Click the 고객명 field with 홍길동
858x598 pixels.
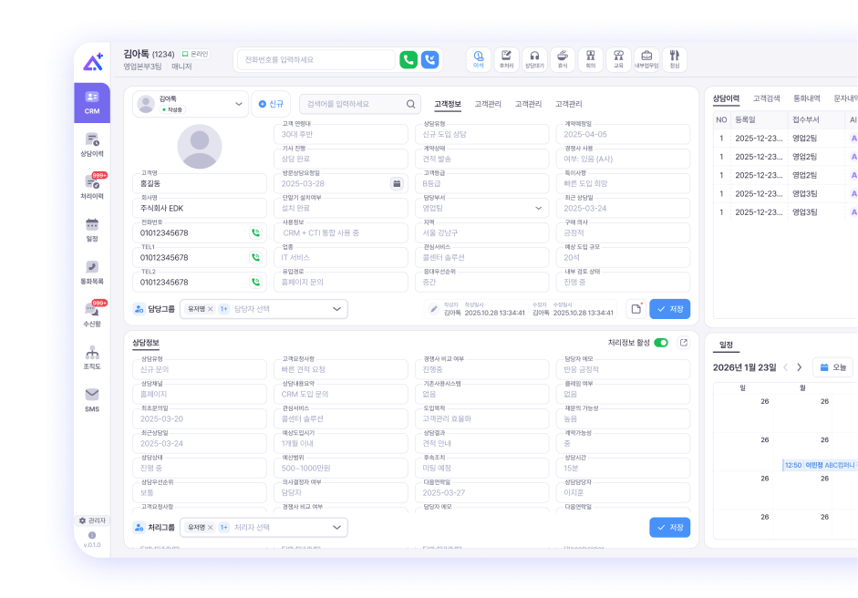199,183
